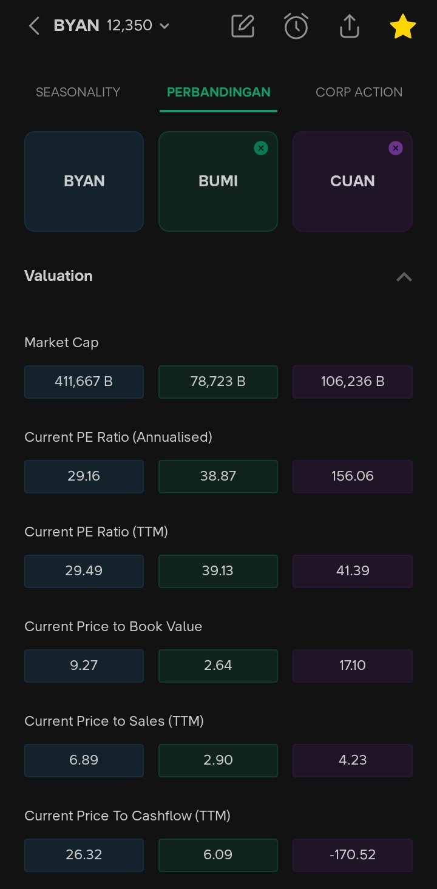Tap the Valuation section heading

(58, 276)
